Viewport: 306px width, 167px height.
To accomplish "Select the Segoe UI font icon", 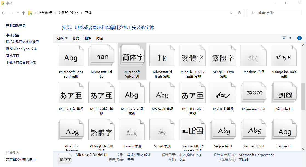I will (x=284, y=130).
